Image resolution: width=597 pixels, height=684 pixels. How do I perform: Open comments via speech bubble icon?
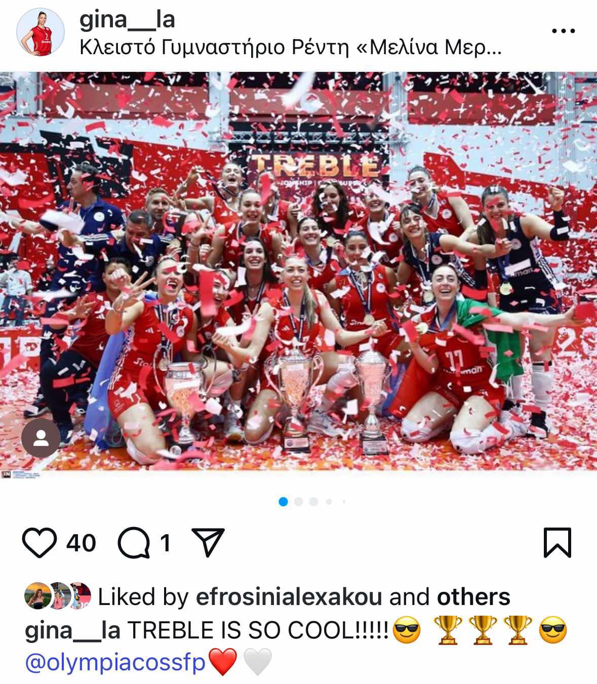134,543
